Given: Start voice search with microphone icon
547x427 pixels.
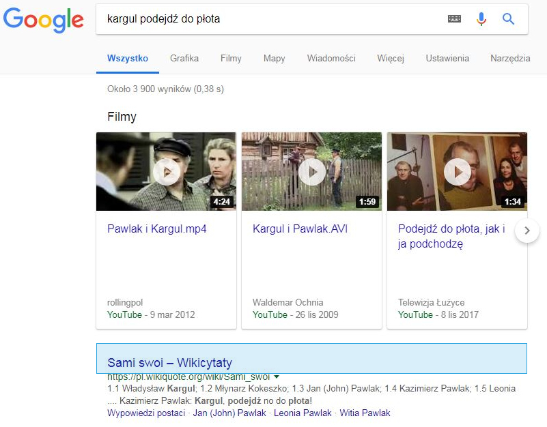Looking at the screenshot, I should (481, 19).
